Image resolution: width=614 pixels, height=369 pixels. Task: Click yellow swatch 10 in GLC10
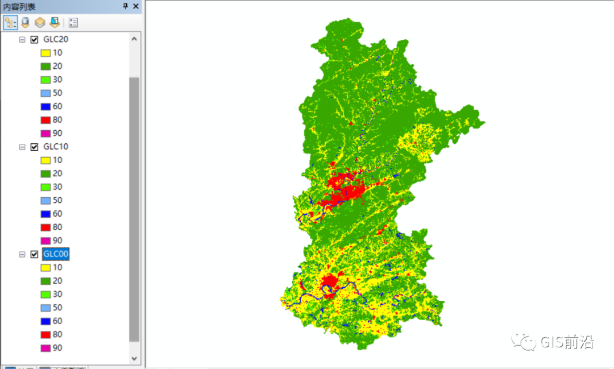click(46, 160)
